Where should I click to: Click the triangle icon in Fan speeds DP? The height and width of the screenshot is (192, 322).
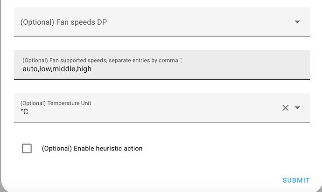[x=297, y=22]
